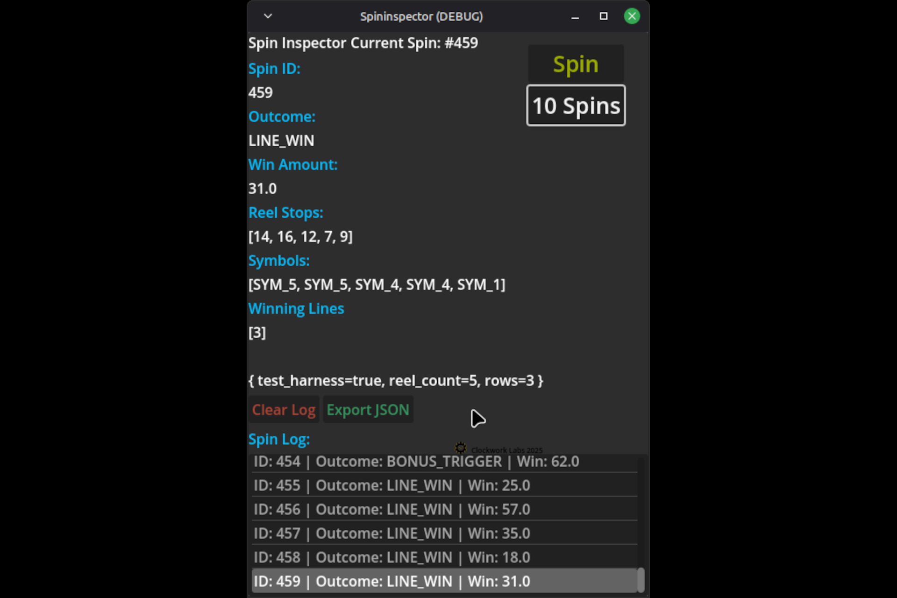This screenshot has width=897, height=598.
Task: Minimize the Spininspector window
Action: click(x=575, y=17)
